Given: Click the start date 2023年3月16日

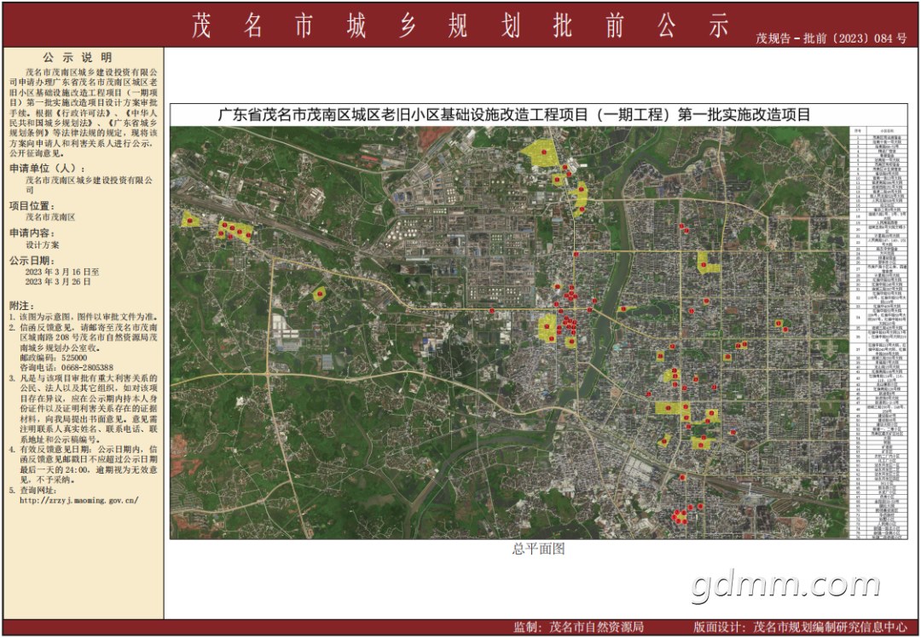Looking at the screenshot, I should (x=62, y=273).
